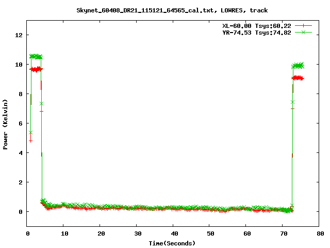The image size is (330, 248).
Task: Click x-axis tick label 40
Action: (x=174, y=234)
